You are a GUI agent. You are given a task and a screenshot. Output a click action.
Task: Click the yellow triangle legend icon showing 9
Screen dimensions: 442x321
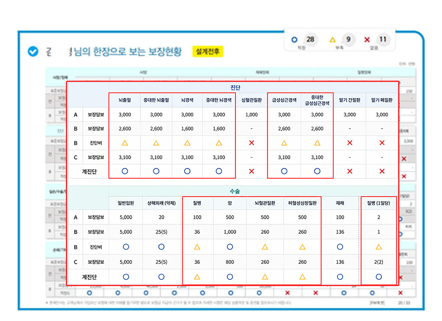pyautogui.click(x=333, y=40)
